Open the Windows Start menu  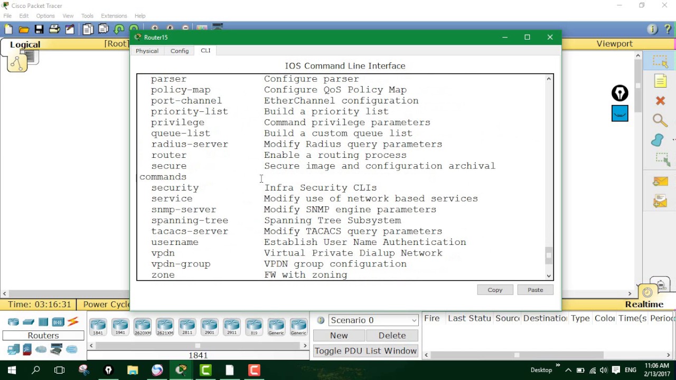pos(12,370)
